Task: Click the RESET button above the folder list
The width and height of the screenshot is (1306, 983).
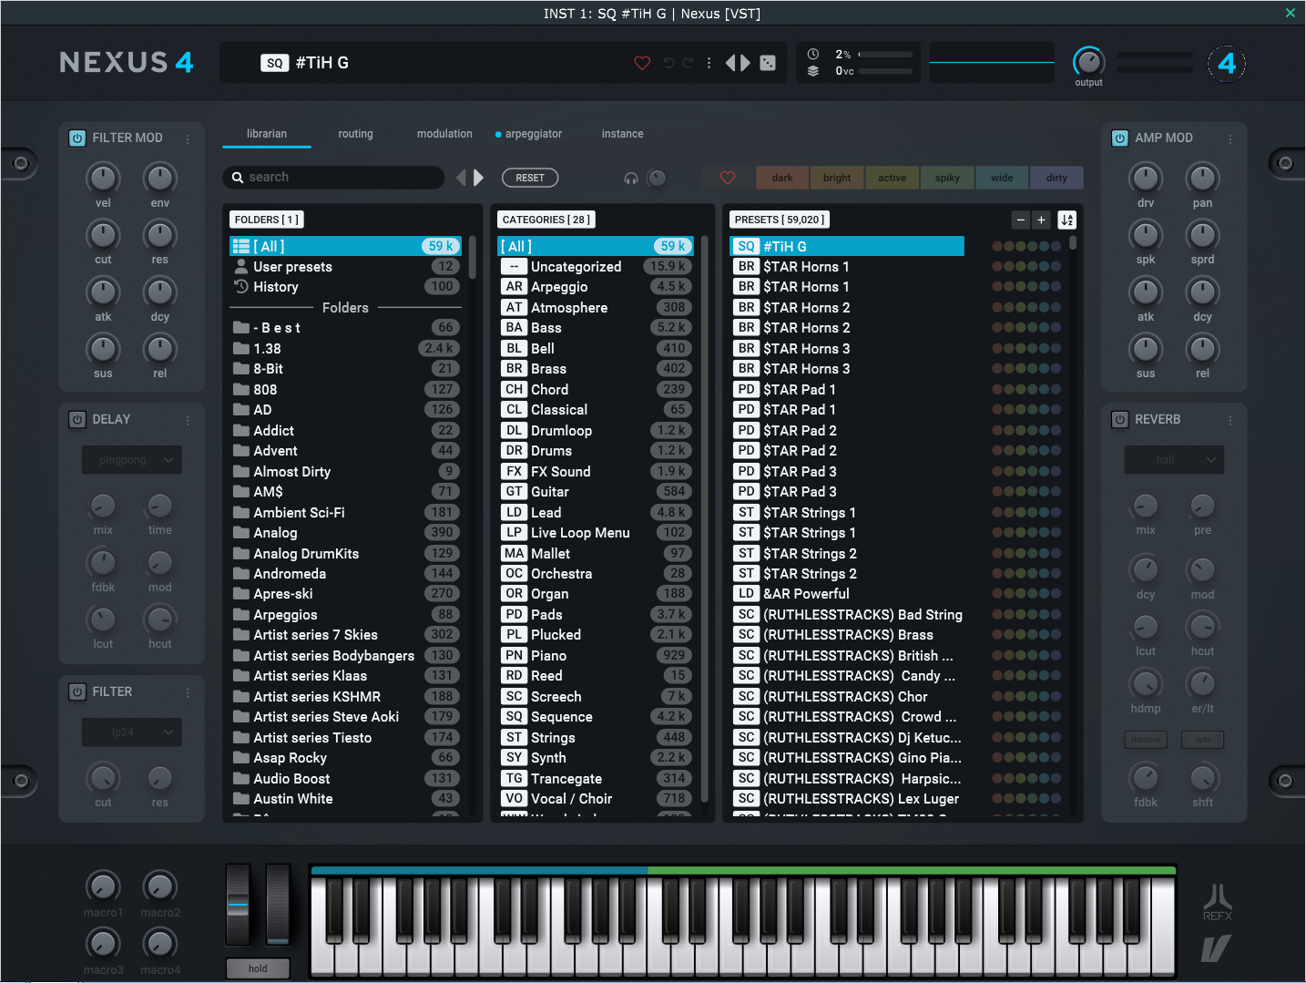Action: pos(530,178)
